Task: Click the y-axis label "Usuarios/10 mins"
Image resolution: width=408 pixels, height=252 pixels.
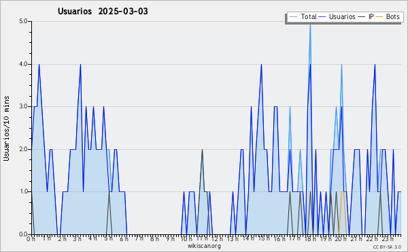Action: click(6, 128)
